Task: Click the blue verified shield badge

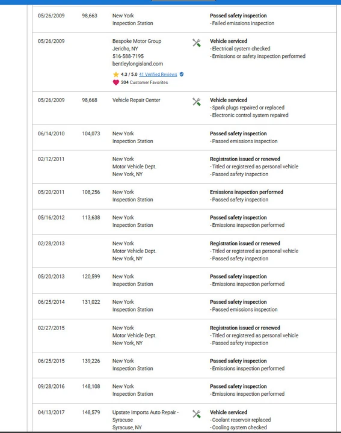Action: (x=182, y=75)
